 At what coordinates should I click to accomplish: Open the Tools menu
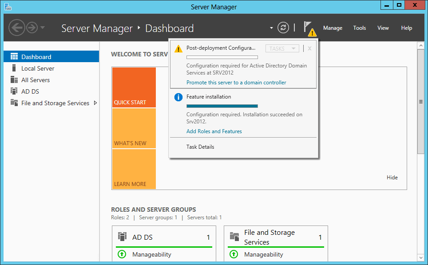360,28
